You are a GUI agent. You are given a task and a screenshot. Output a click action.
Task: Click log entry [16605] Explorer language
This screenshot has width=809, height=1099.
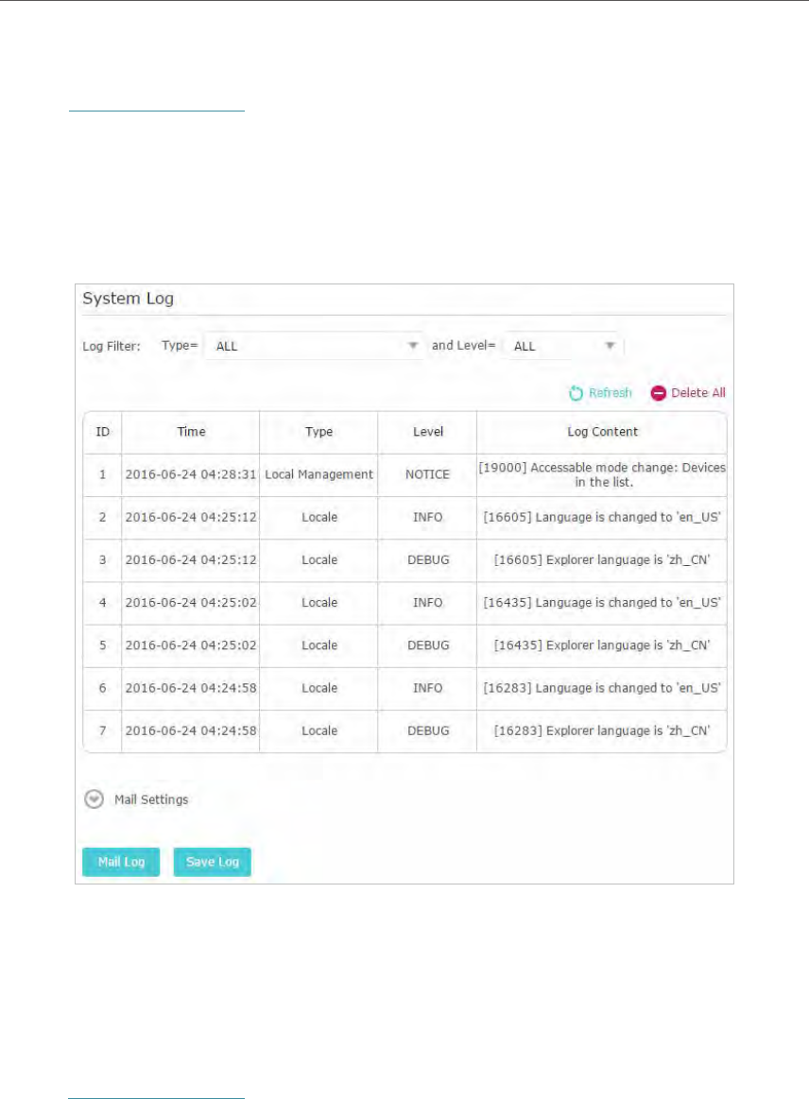602,560
